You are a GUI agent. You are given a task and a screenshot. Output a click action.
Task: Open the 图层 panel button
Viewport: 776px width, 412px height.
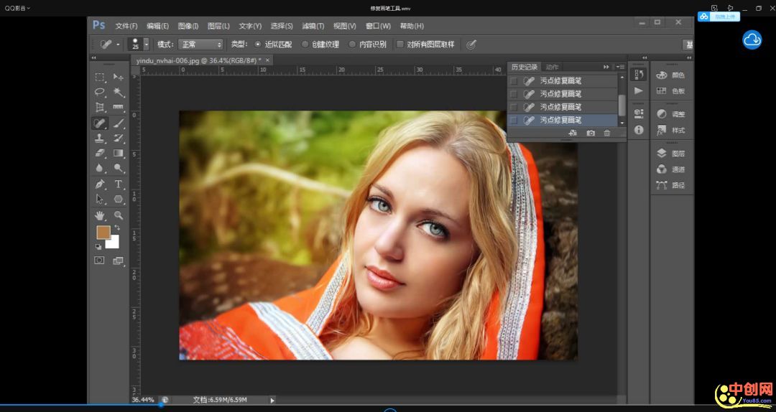tap(670, 153)
